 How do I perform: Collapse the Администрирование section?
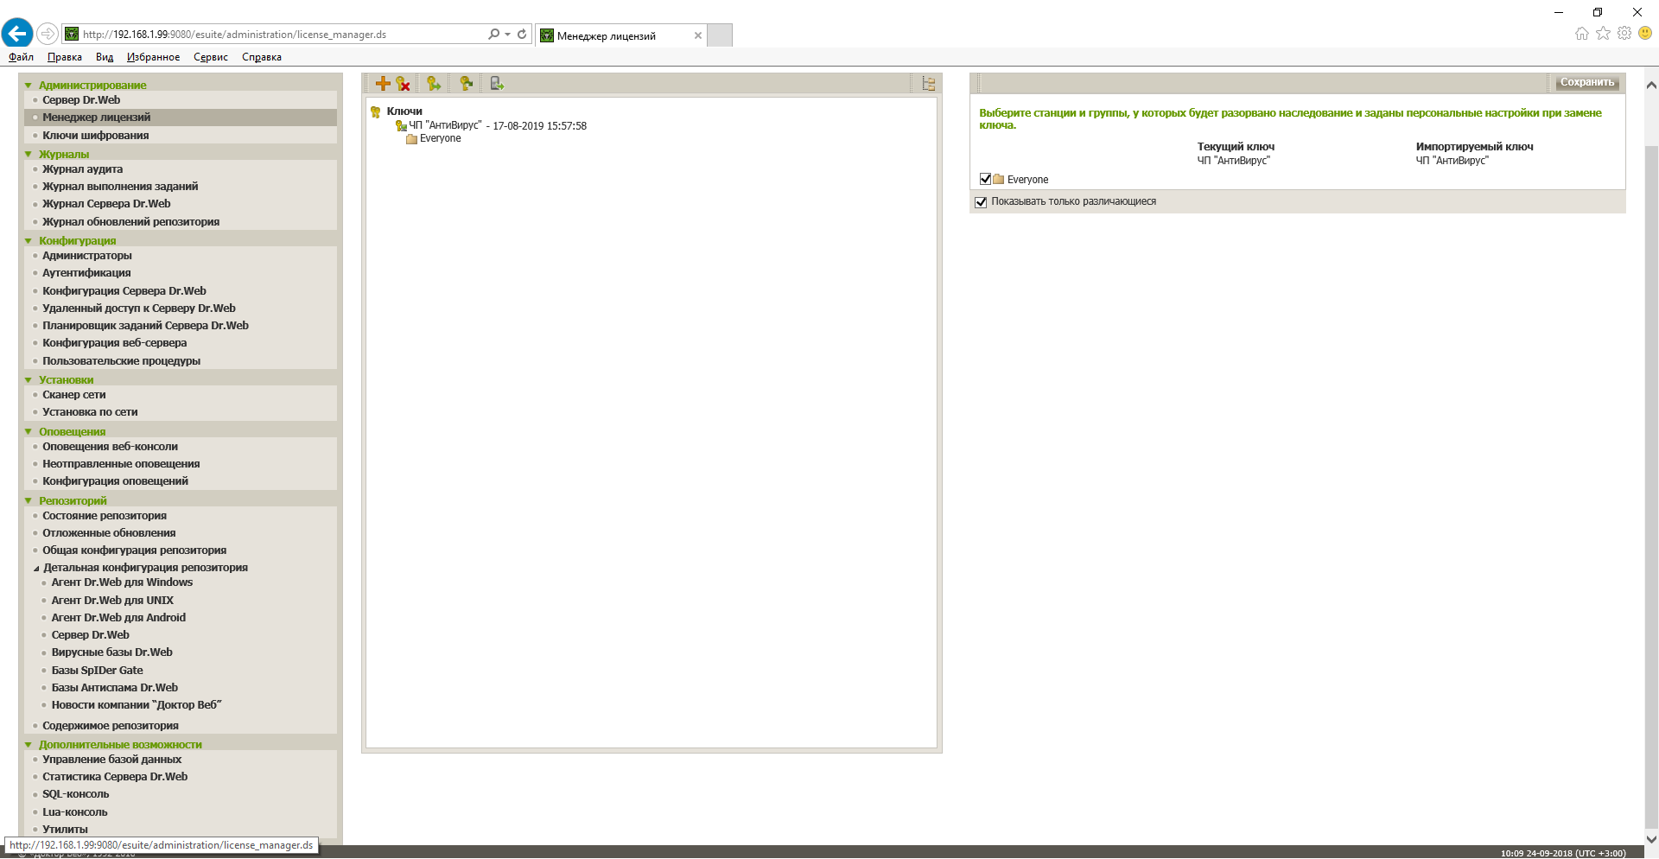point(29,86)
